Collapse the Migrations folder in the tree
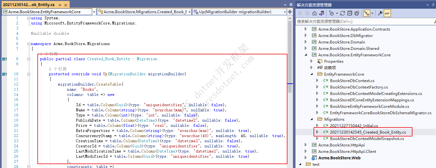This screenshot has width=436, height=168. [312, 119]
